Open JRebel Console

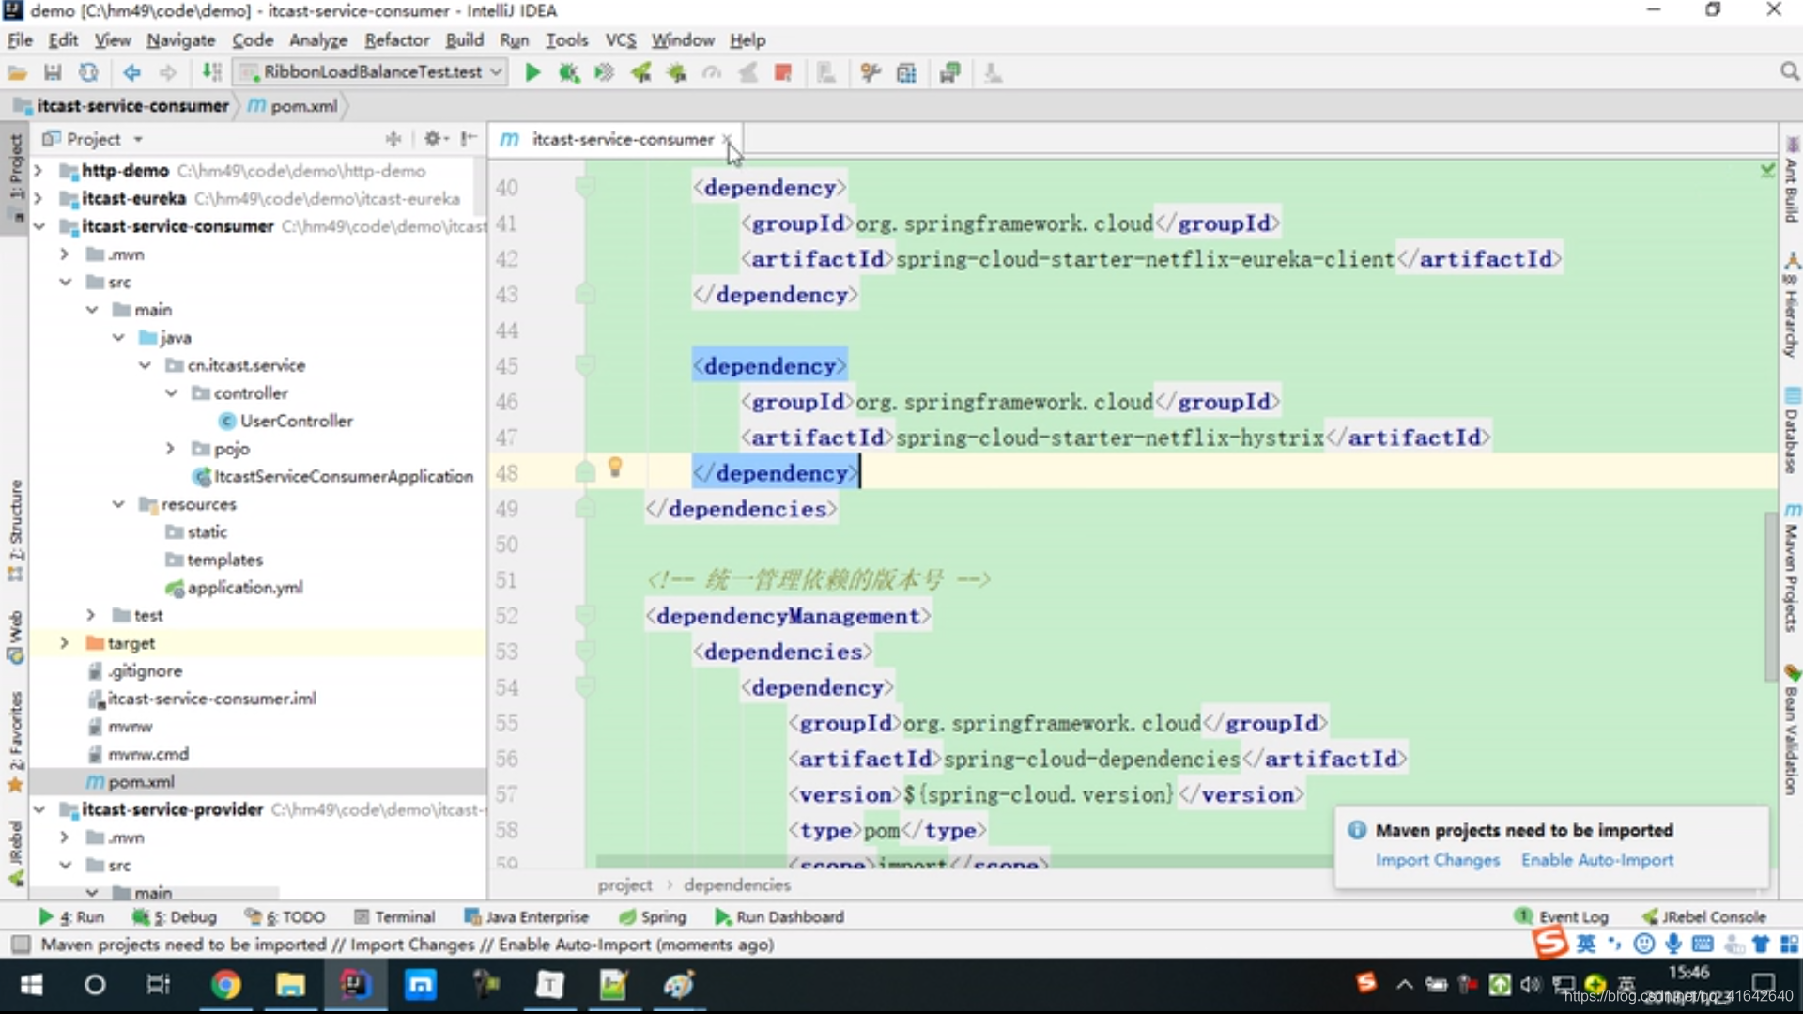(1703, 916)
